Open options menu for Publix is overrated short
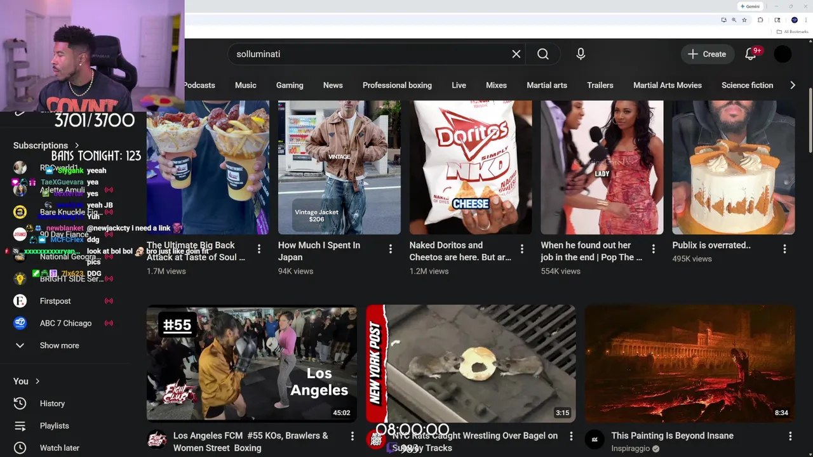 785,249
